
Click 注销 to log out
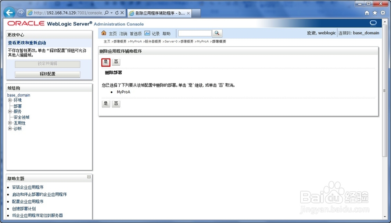(123, 34)
